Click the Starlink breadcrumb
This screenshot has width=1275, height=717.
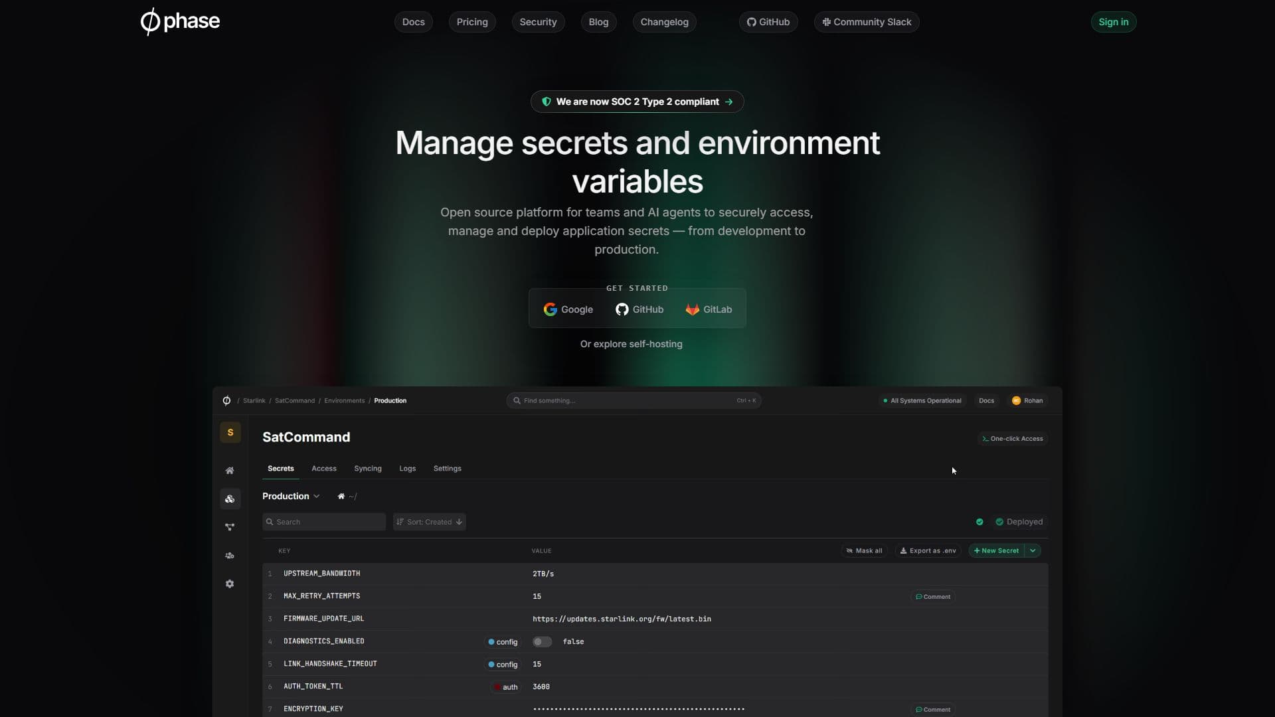[x=254, y=400]
